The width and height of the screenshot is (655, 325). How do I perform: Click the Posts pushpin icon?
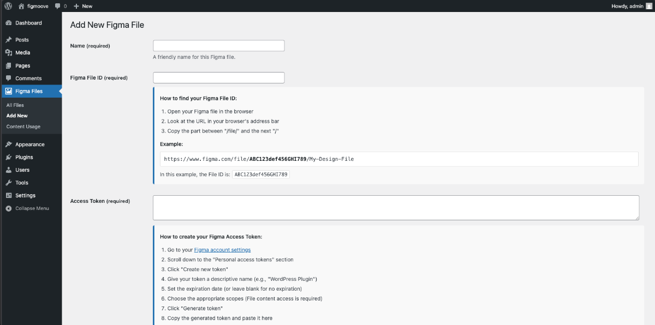[9, 40]
